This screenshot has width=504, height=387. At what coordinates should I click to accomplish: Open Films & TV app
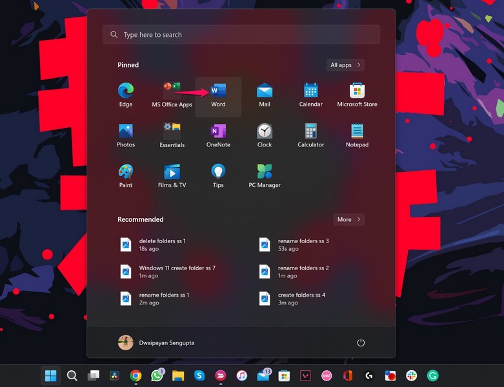172,176
